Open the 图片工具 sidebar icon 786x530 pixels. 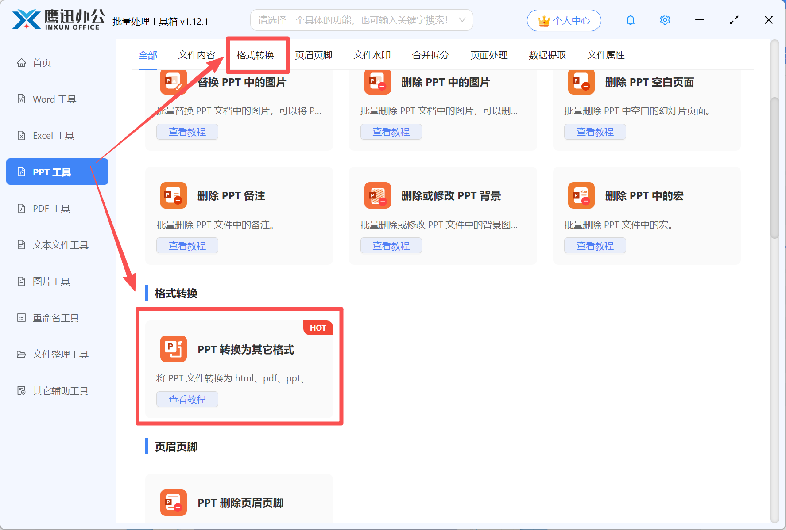point(22,281)
